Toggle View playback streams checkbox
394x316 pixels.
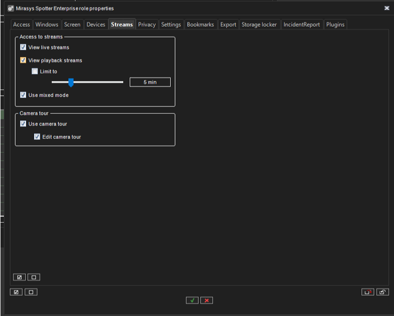(23, 60)
